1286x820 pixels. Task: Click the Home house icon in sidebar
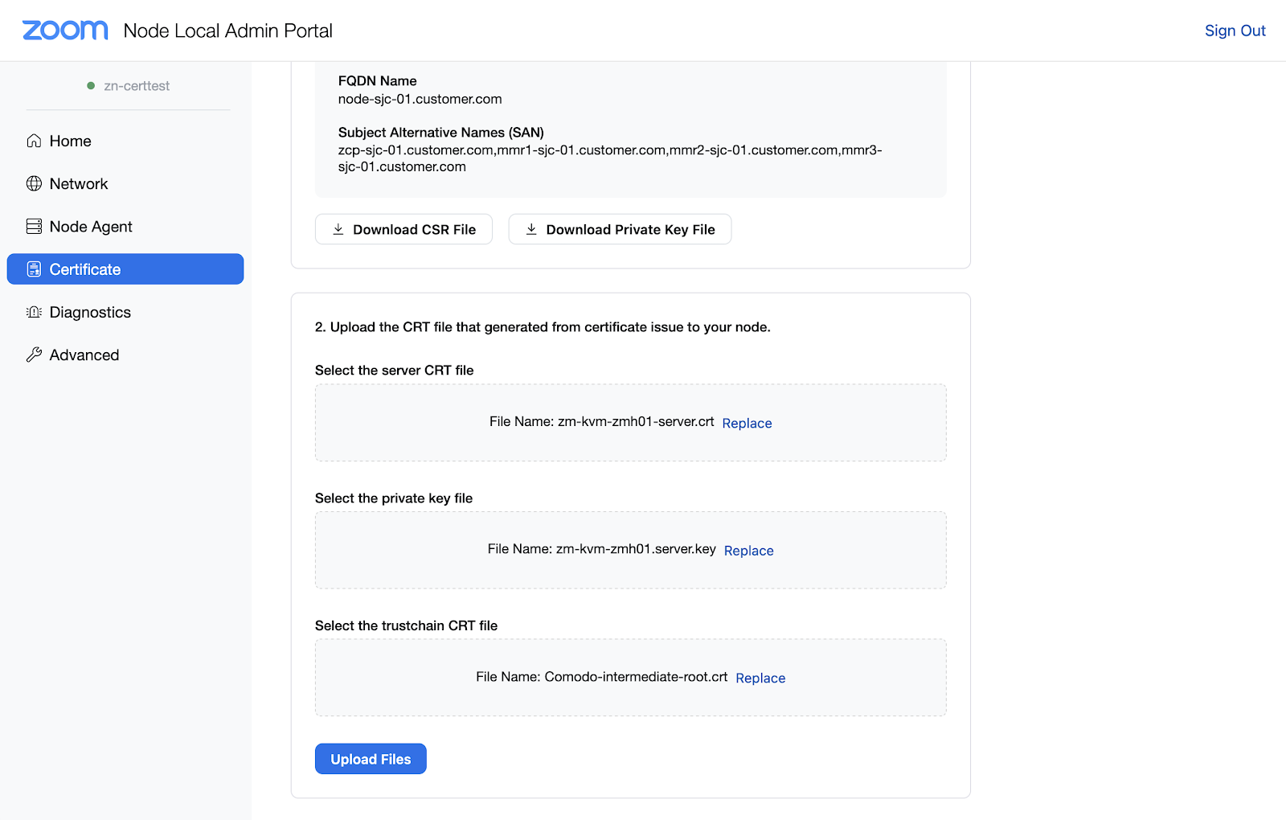click(x=34, y=141)
